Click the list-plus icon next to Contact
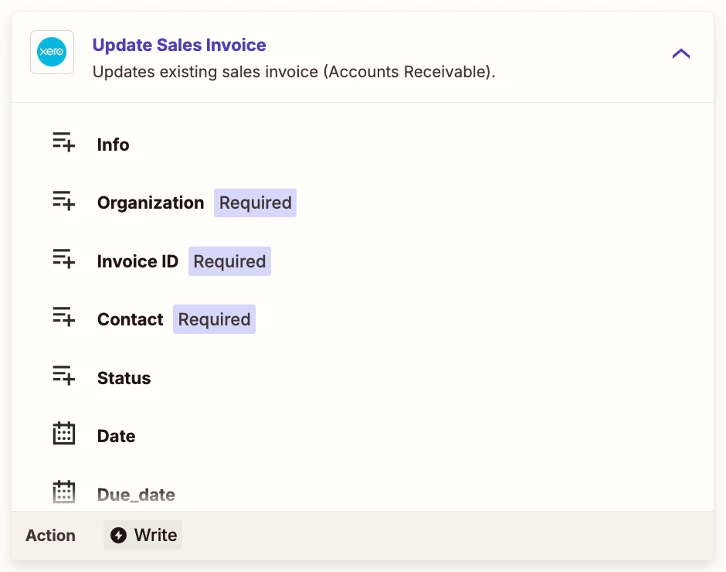 [x=64, y=317]
